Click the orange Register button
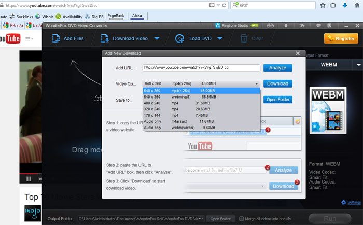 point(341,38)
